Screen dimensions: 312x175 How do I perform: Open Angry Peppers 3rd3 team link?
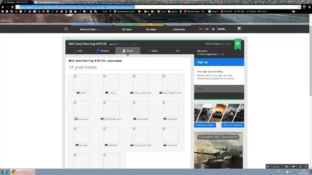(172, 93)
